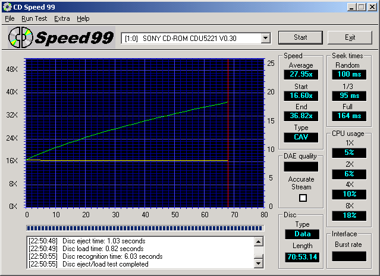Toggle the Accurate Stream checkbox
Image resolution: width=380 pixels, height=276 pixels.
pyautogui.click(x=303, y=198)
